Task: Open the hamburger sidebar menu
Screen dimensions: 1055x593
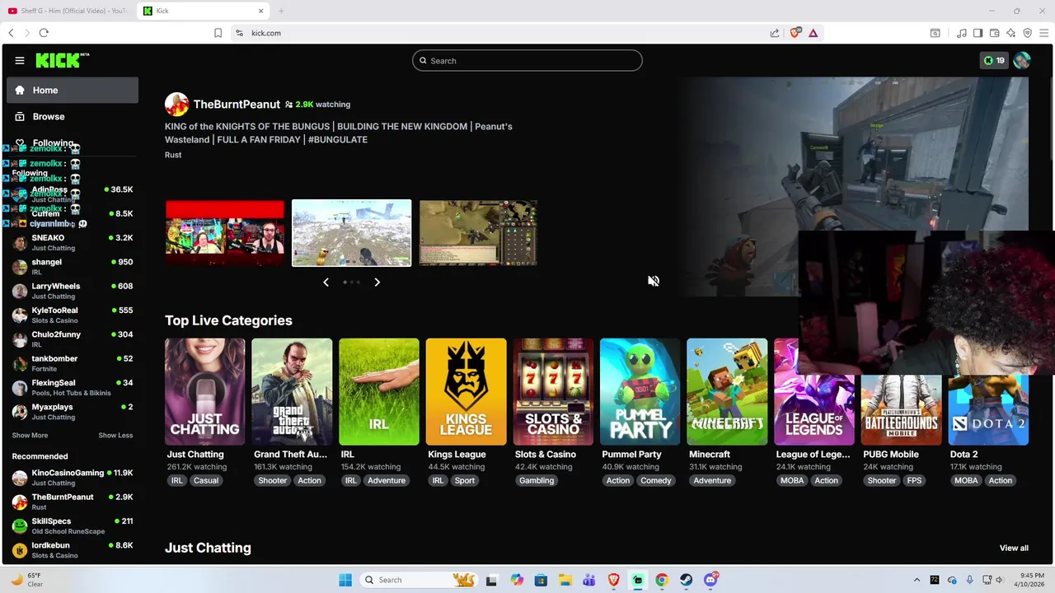Action: [x=20, y=60]
